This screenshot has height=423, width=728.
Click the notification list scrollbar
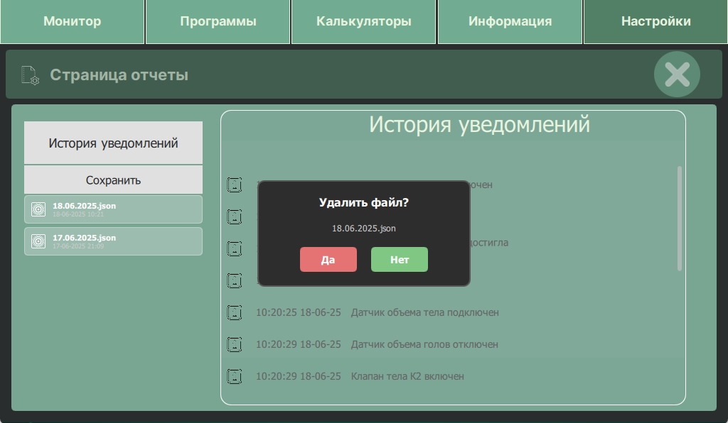point(679,218)
